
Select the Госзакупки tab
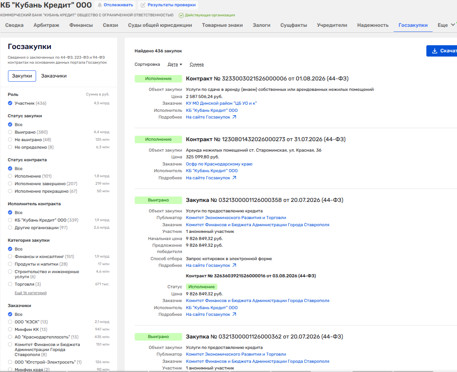click(x=413, y=25)
